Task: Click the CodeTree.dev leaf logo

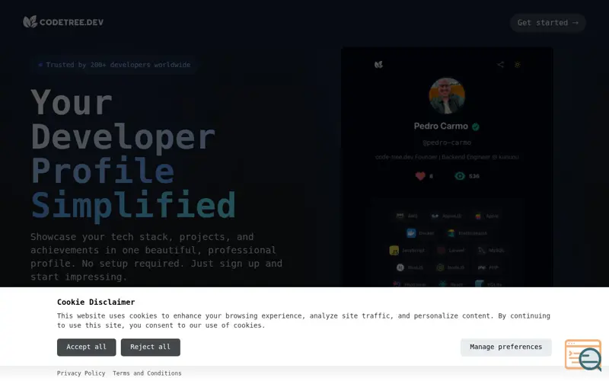Action: click(30, 22)
